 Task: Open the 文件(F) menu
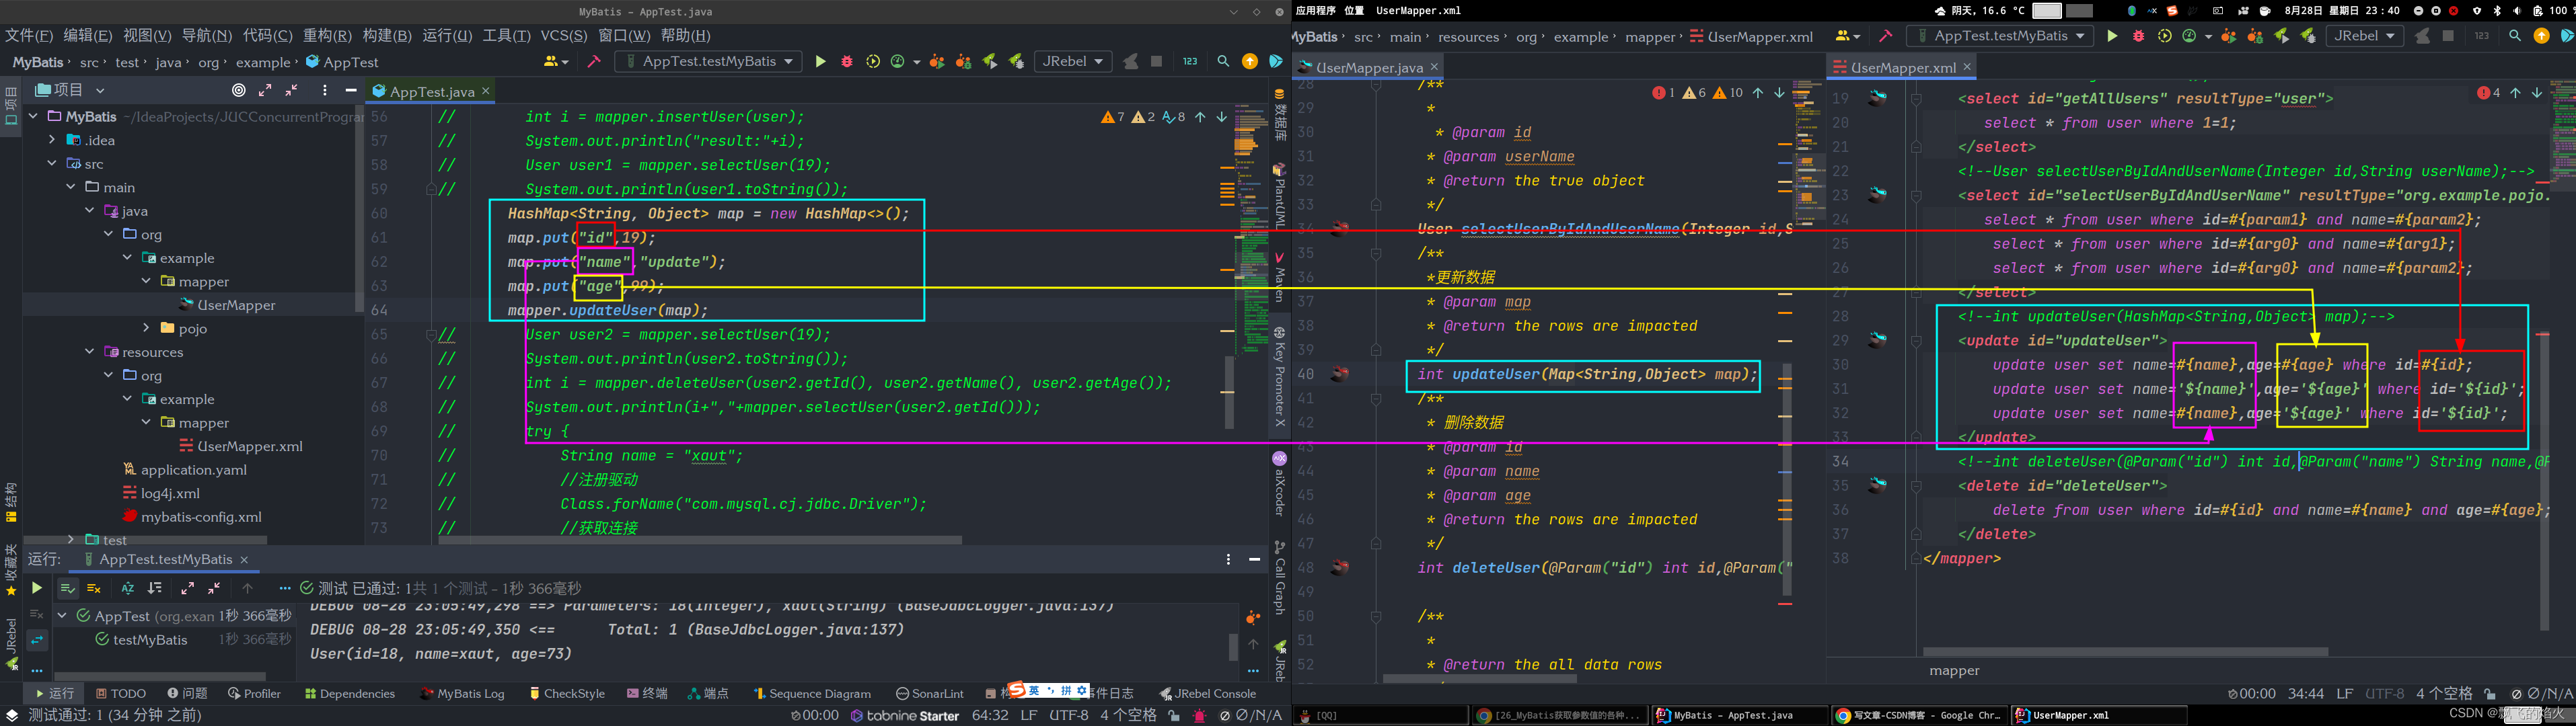29,35
